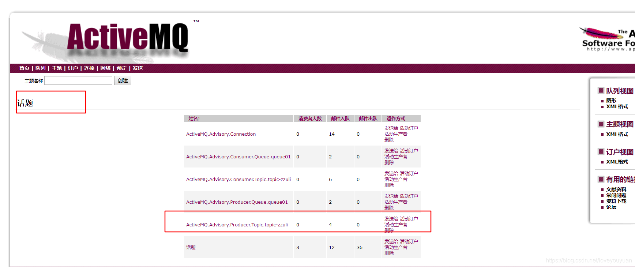Open the 队列 navigation item
This screenshot has width=635, height=267.
(x=41, y=68)
